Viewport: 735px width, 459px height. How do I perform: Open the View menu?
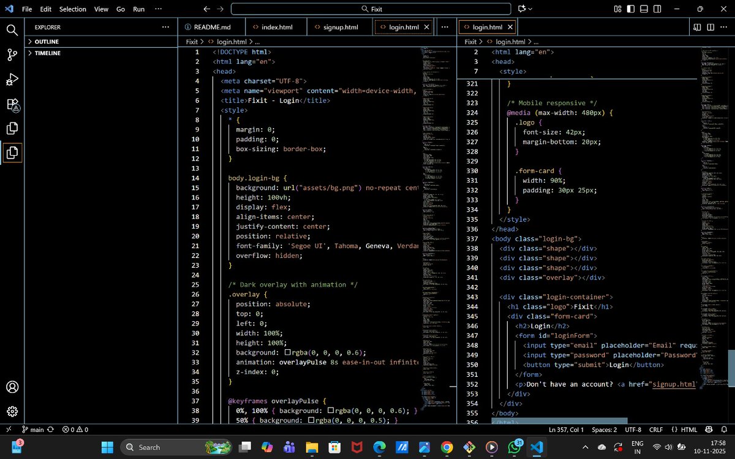tap(101, 9)
